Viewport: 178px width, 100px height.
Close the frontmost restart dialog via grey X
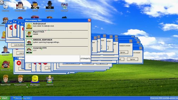click(x=141, y=48)
